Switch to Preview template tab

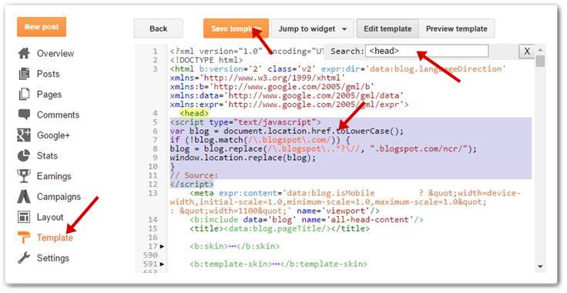(456, 28)
